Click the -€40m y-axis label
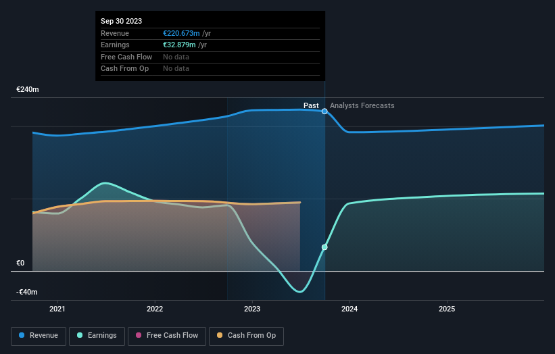This screenshot has height=354, width=555. click(x=27, y=292)
